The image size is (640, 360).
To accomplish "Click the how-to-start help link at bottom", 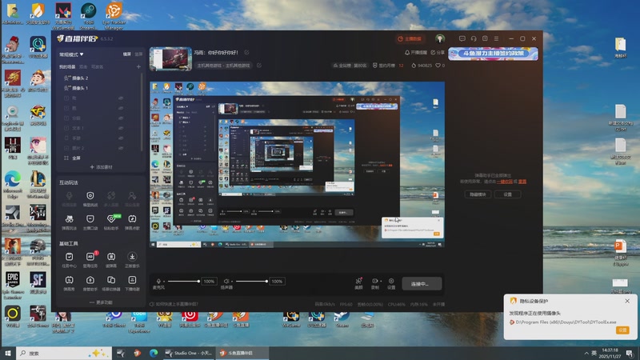I will [174, 304].
